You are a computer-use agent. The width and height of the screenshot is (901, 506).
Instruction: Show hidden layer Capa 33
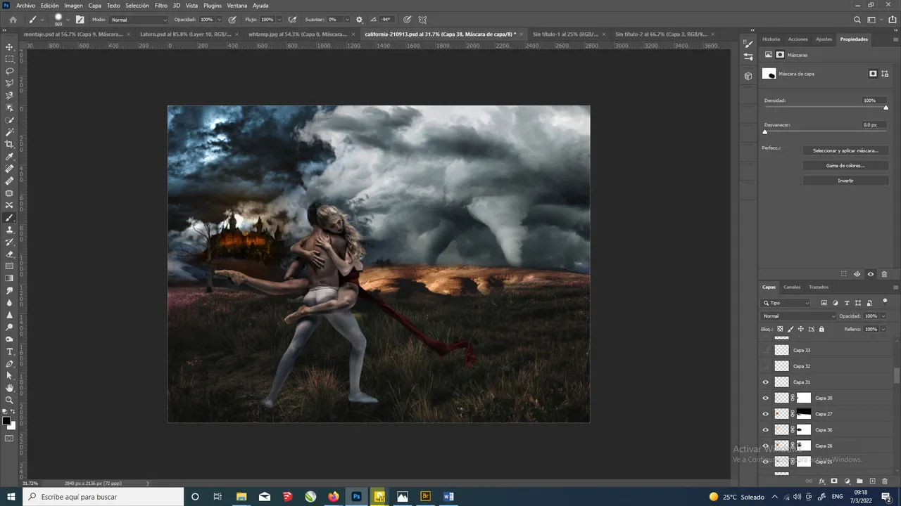[x=766, y=350]
